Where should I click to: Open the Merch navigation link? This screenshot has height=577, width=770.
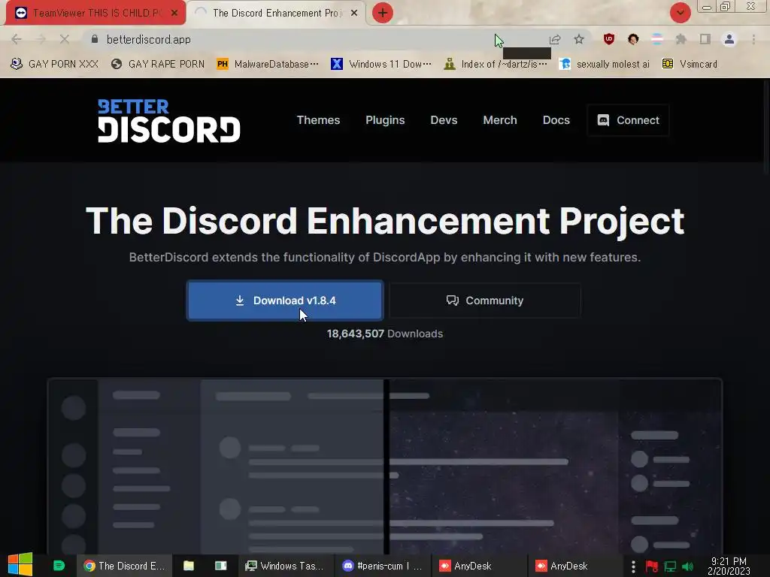pos(500,120)
